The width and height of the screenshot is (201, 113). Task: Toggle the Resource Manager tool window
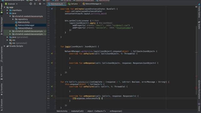tap(2, 26)
